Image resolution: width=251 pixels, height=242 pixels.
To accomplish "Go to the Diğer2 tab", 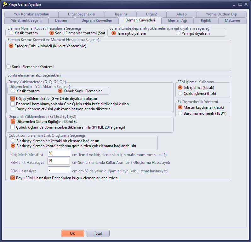I will coord(151,14).
